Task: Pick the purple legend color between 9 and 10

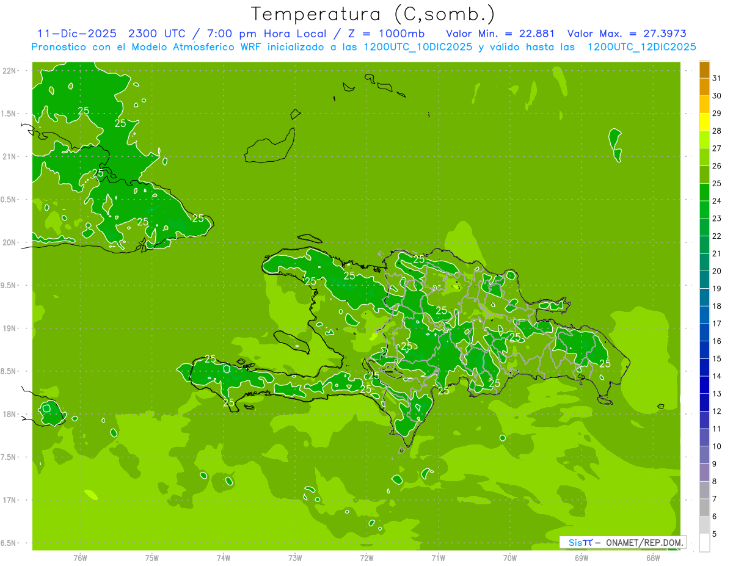Action: (x=704, y=455)
